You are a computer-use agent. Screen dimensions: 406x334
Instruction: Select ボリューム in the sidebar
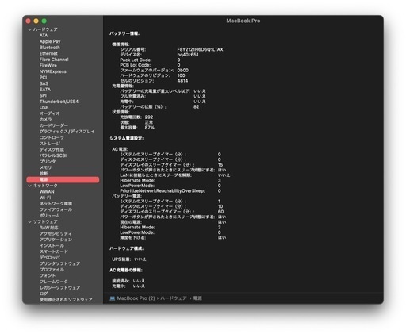tap(50, 216)
